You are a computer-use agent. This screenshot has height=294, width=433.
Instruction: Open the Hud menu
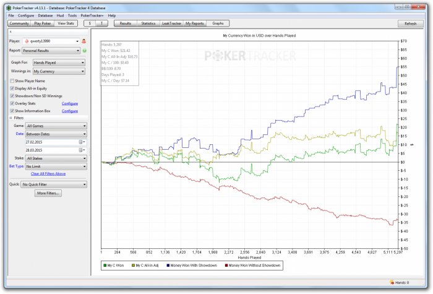pyautogui.click(x=61, y=15)
